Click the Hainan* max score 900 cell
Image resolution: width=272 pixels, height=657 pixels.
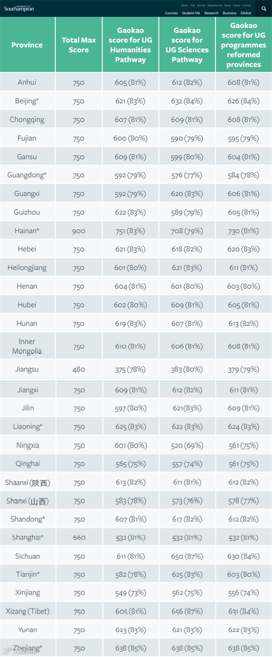pyautogui.click(x=79, y=231)
